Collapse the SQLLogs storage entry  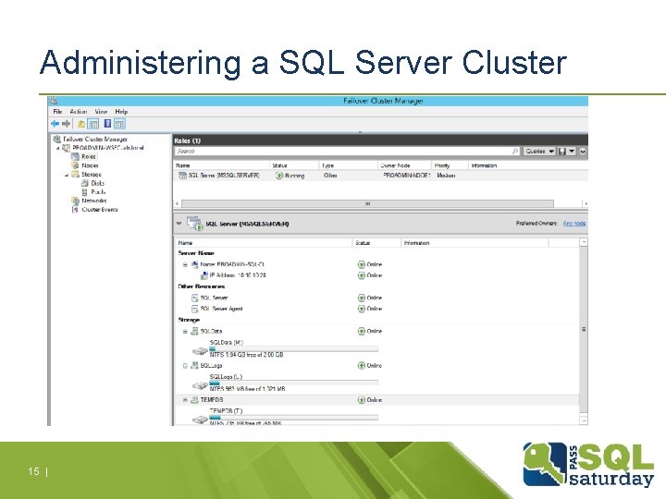[x=185, y=366]
